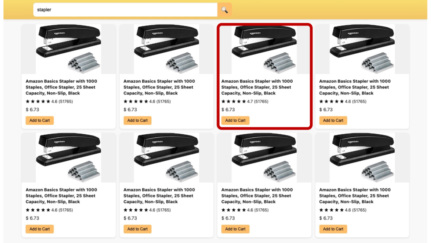Add the last bottom-row stapler to cart

tap(333, 229)
